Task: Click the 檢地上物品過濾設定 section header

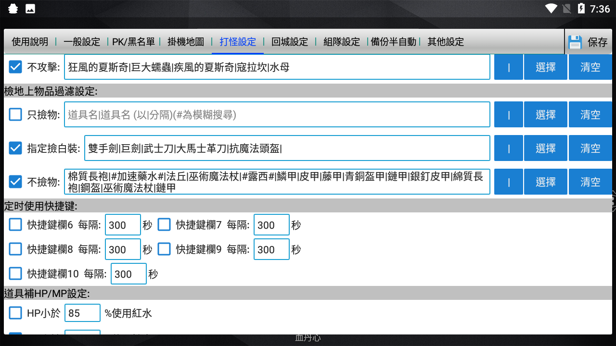Action: click(x=308, y=91)
